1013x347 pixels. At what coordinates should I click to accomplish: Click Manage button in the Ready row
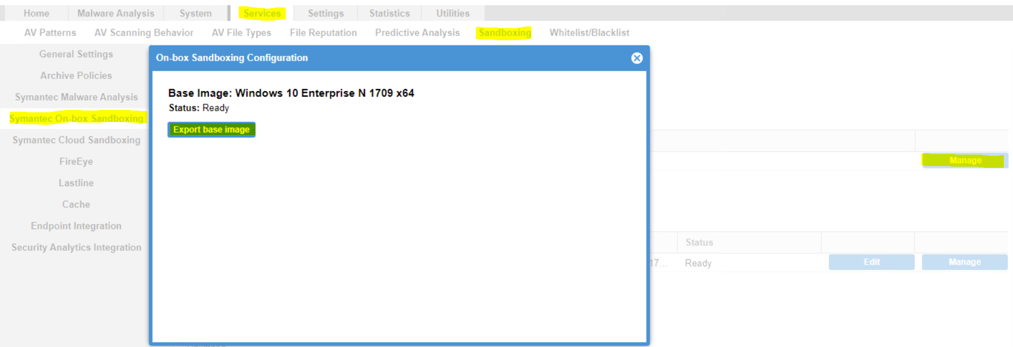coord(965,262)
